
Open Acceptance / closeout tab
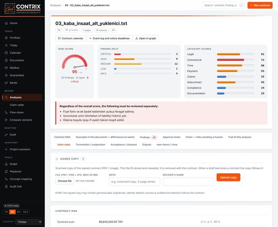tap(124, 145)
